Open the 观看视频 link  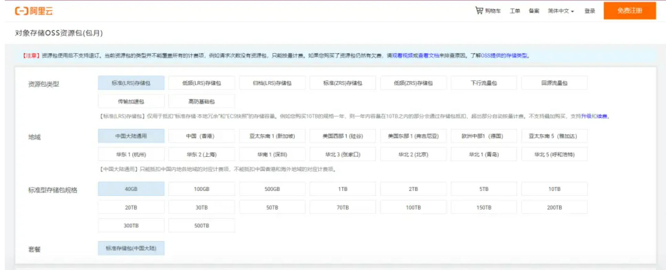pos(402,55)
